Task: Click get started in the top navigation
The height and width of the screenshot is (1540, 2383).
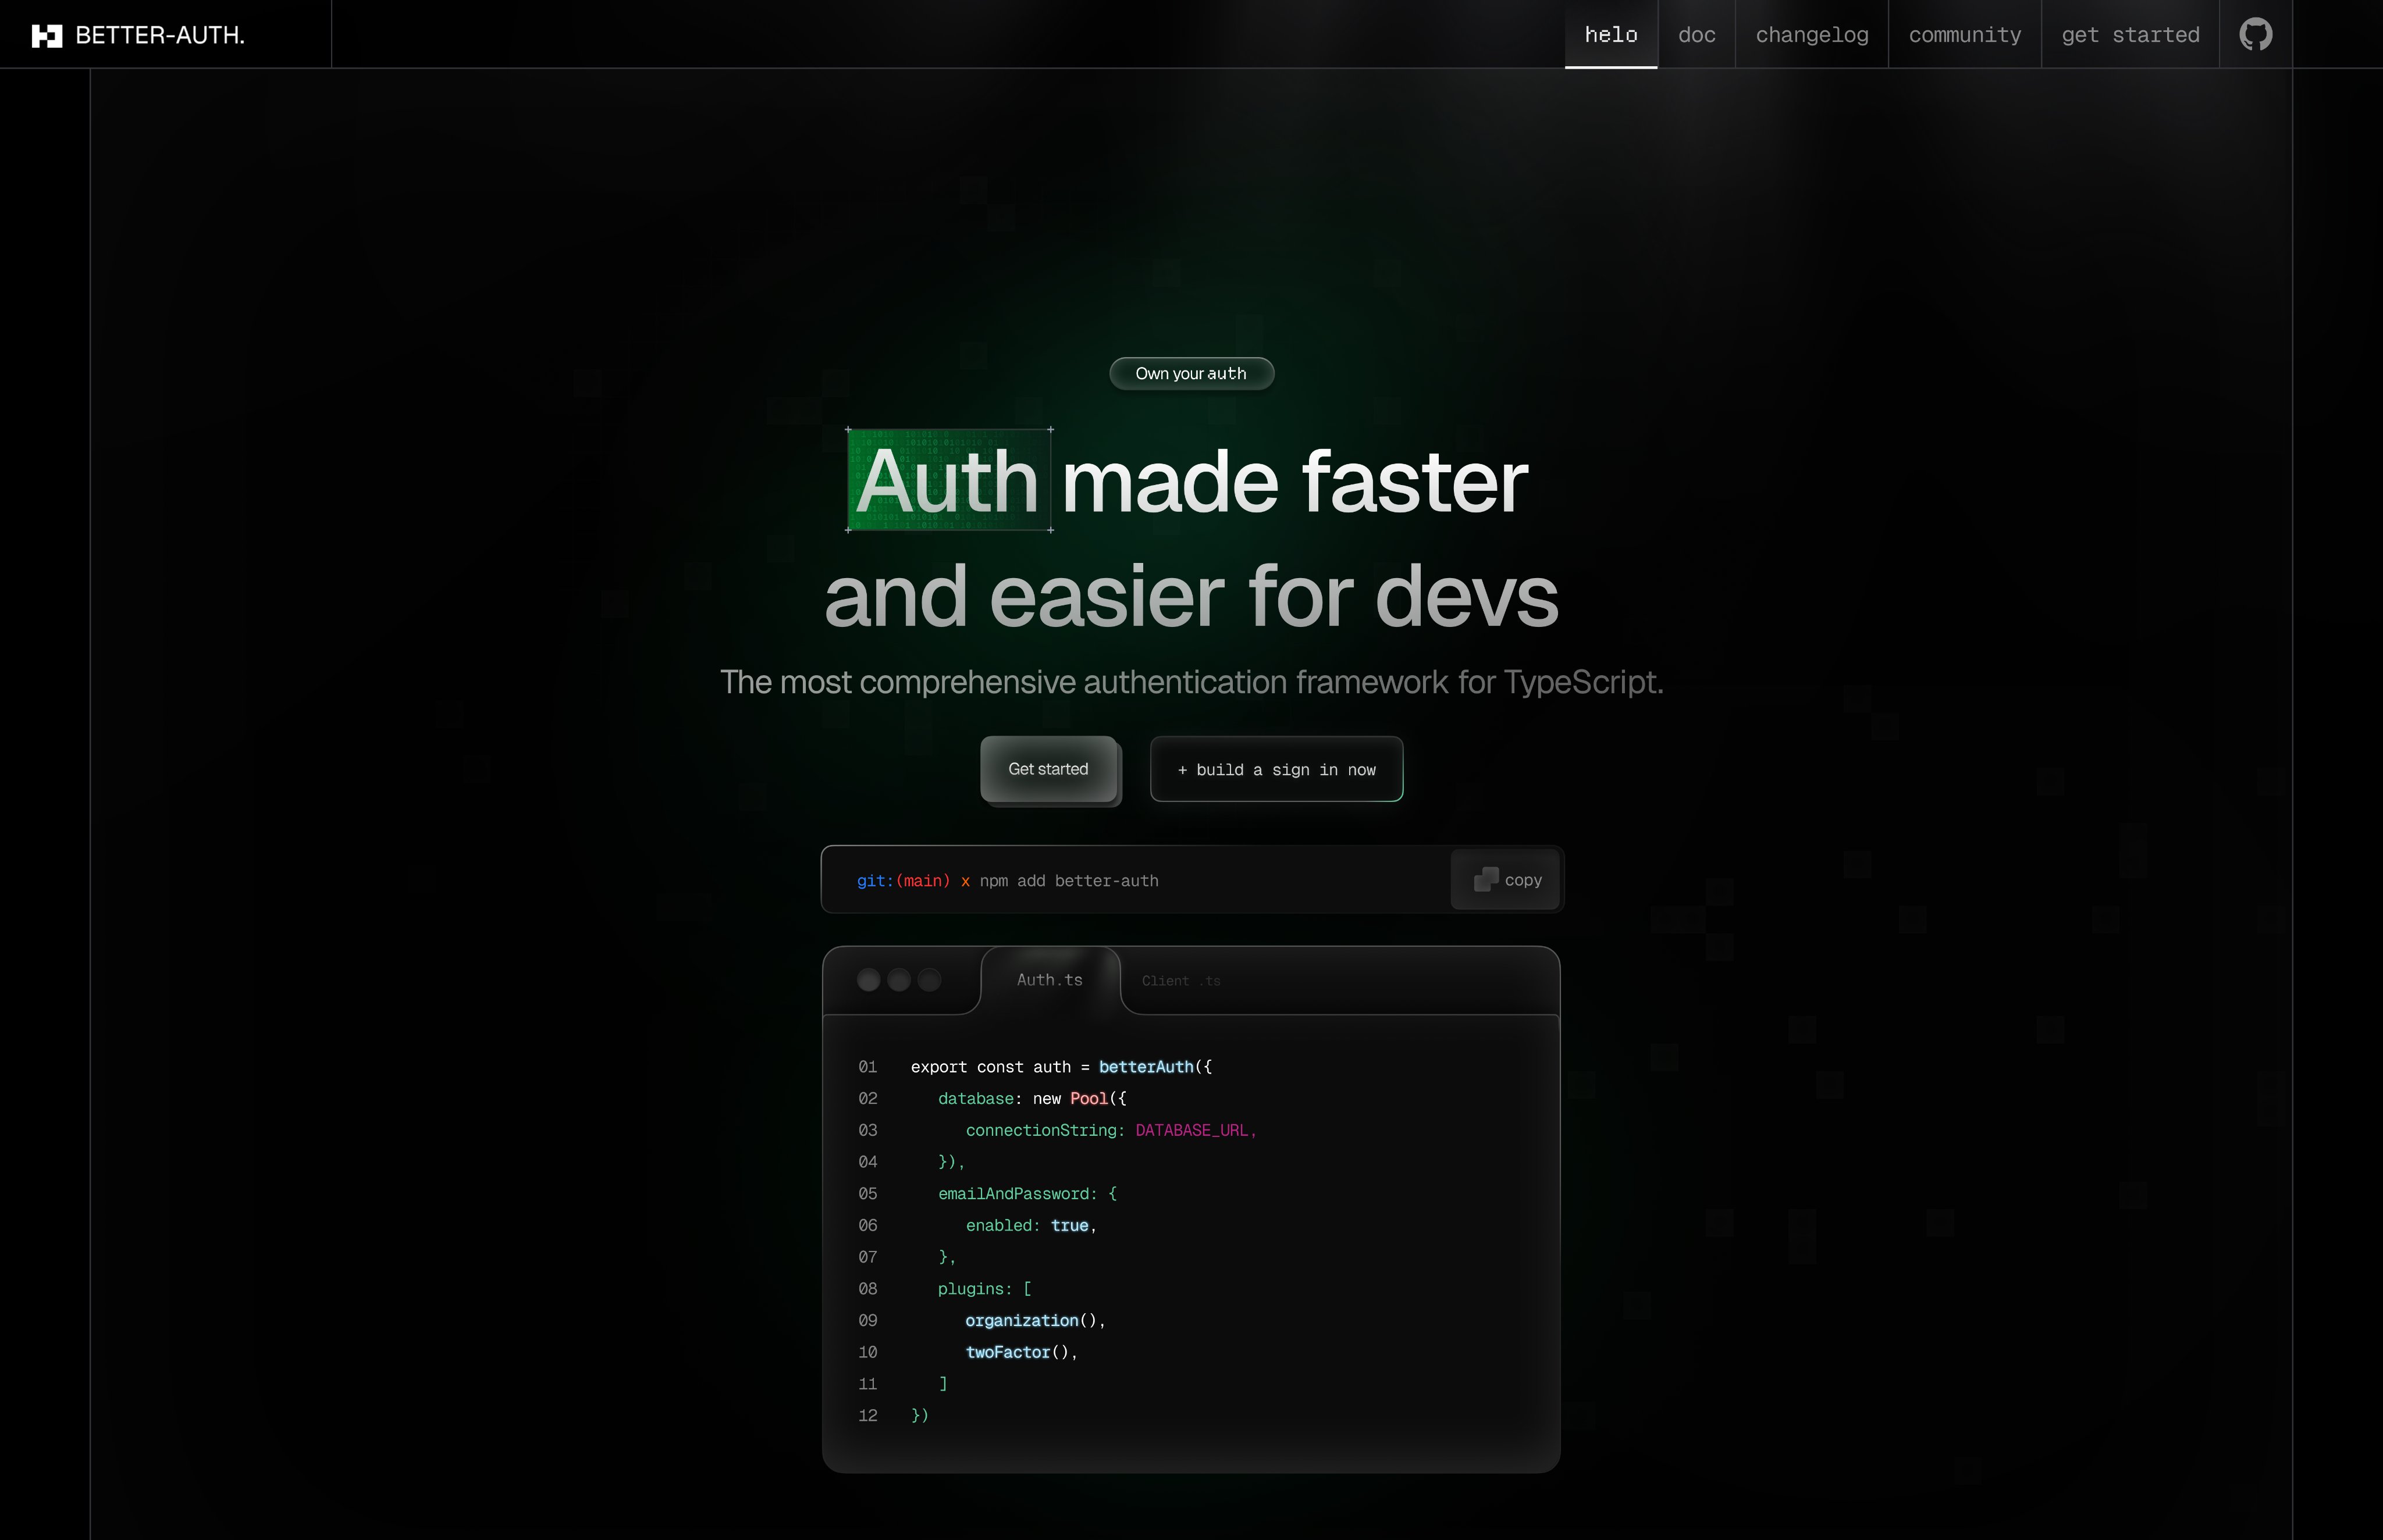Action: coord(2130,35)
